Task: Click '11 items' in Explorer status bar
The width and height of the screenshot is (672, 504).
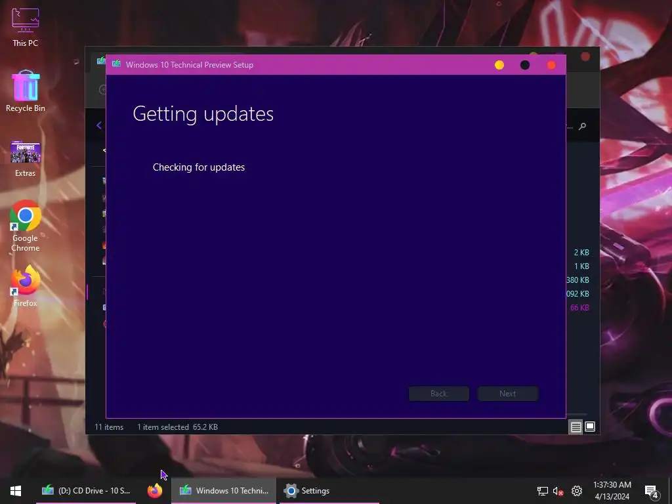Action: pyautogui.click(x=109, y=427)
